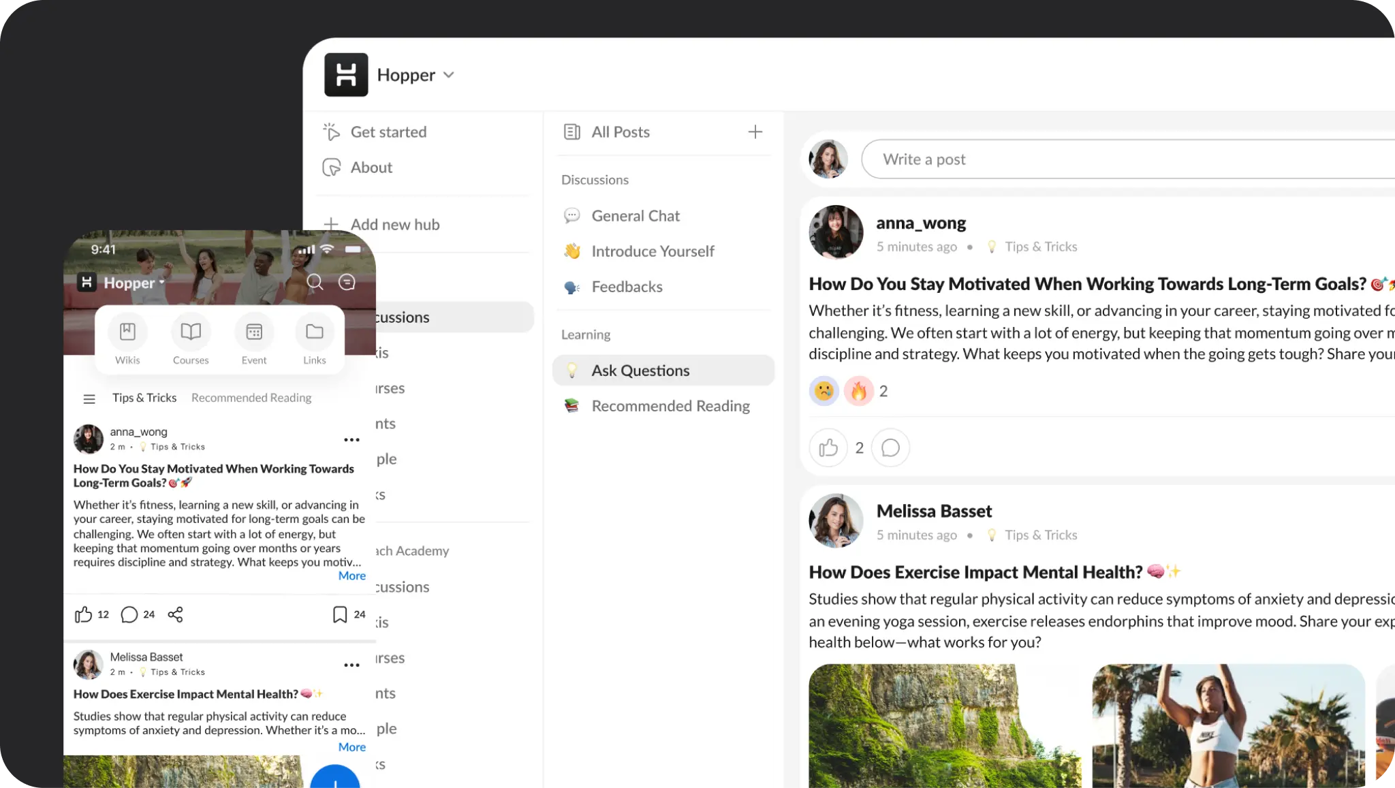
Task: Share anna_wong's post on mobile
Action: click(175, 614)
